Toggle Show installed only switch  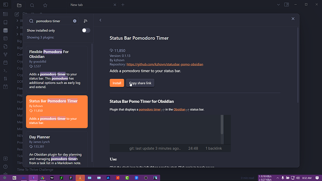tap(86, 31)
